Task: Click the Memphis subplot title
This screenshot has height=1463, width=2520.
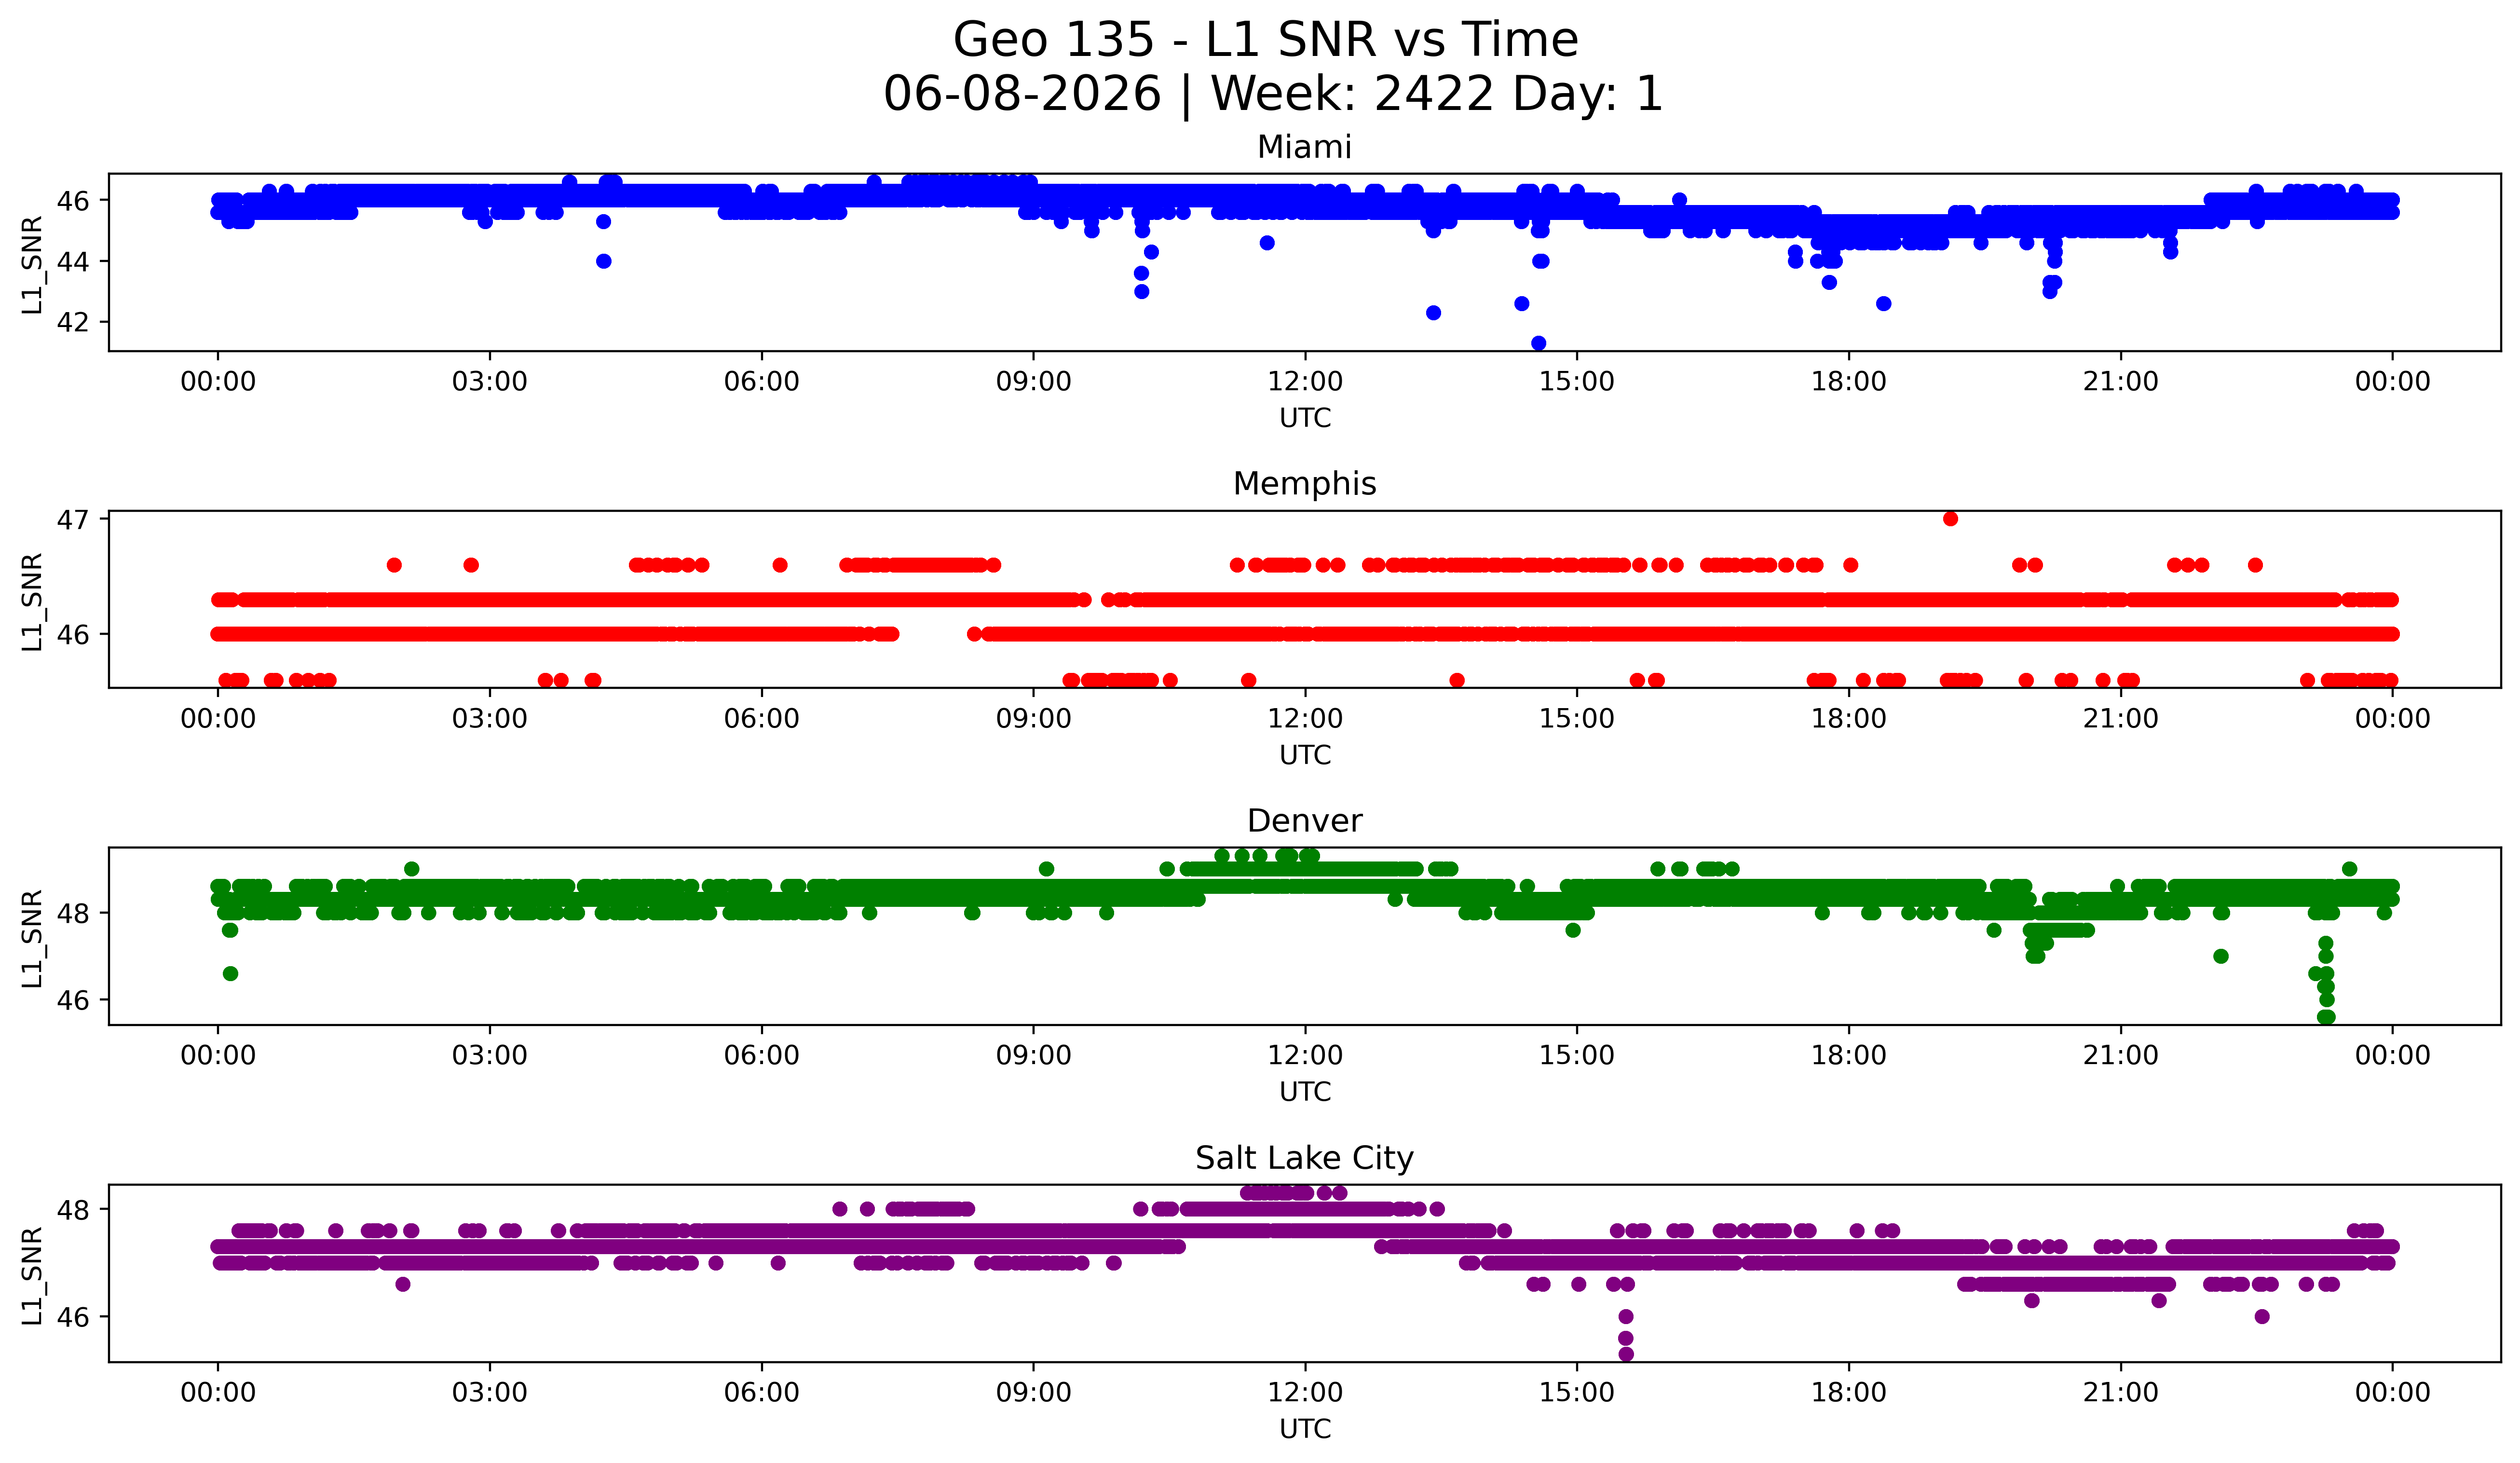Action: click(1304, 484)
